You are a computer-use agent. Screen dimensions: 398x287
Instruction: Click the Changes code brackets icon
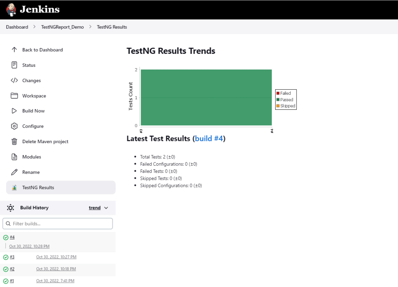point(14,80)
